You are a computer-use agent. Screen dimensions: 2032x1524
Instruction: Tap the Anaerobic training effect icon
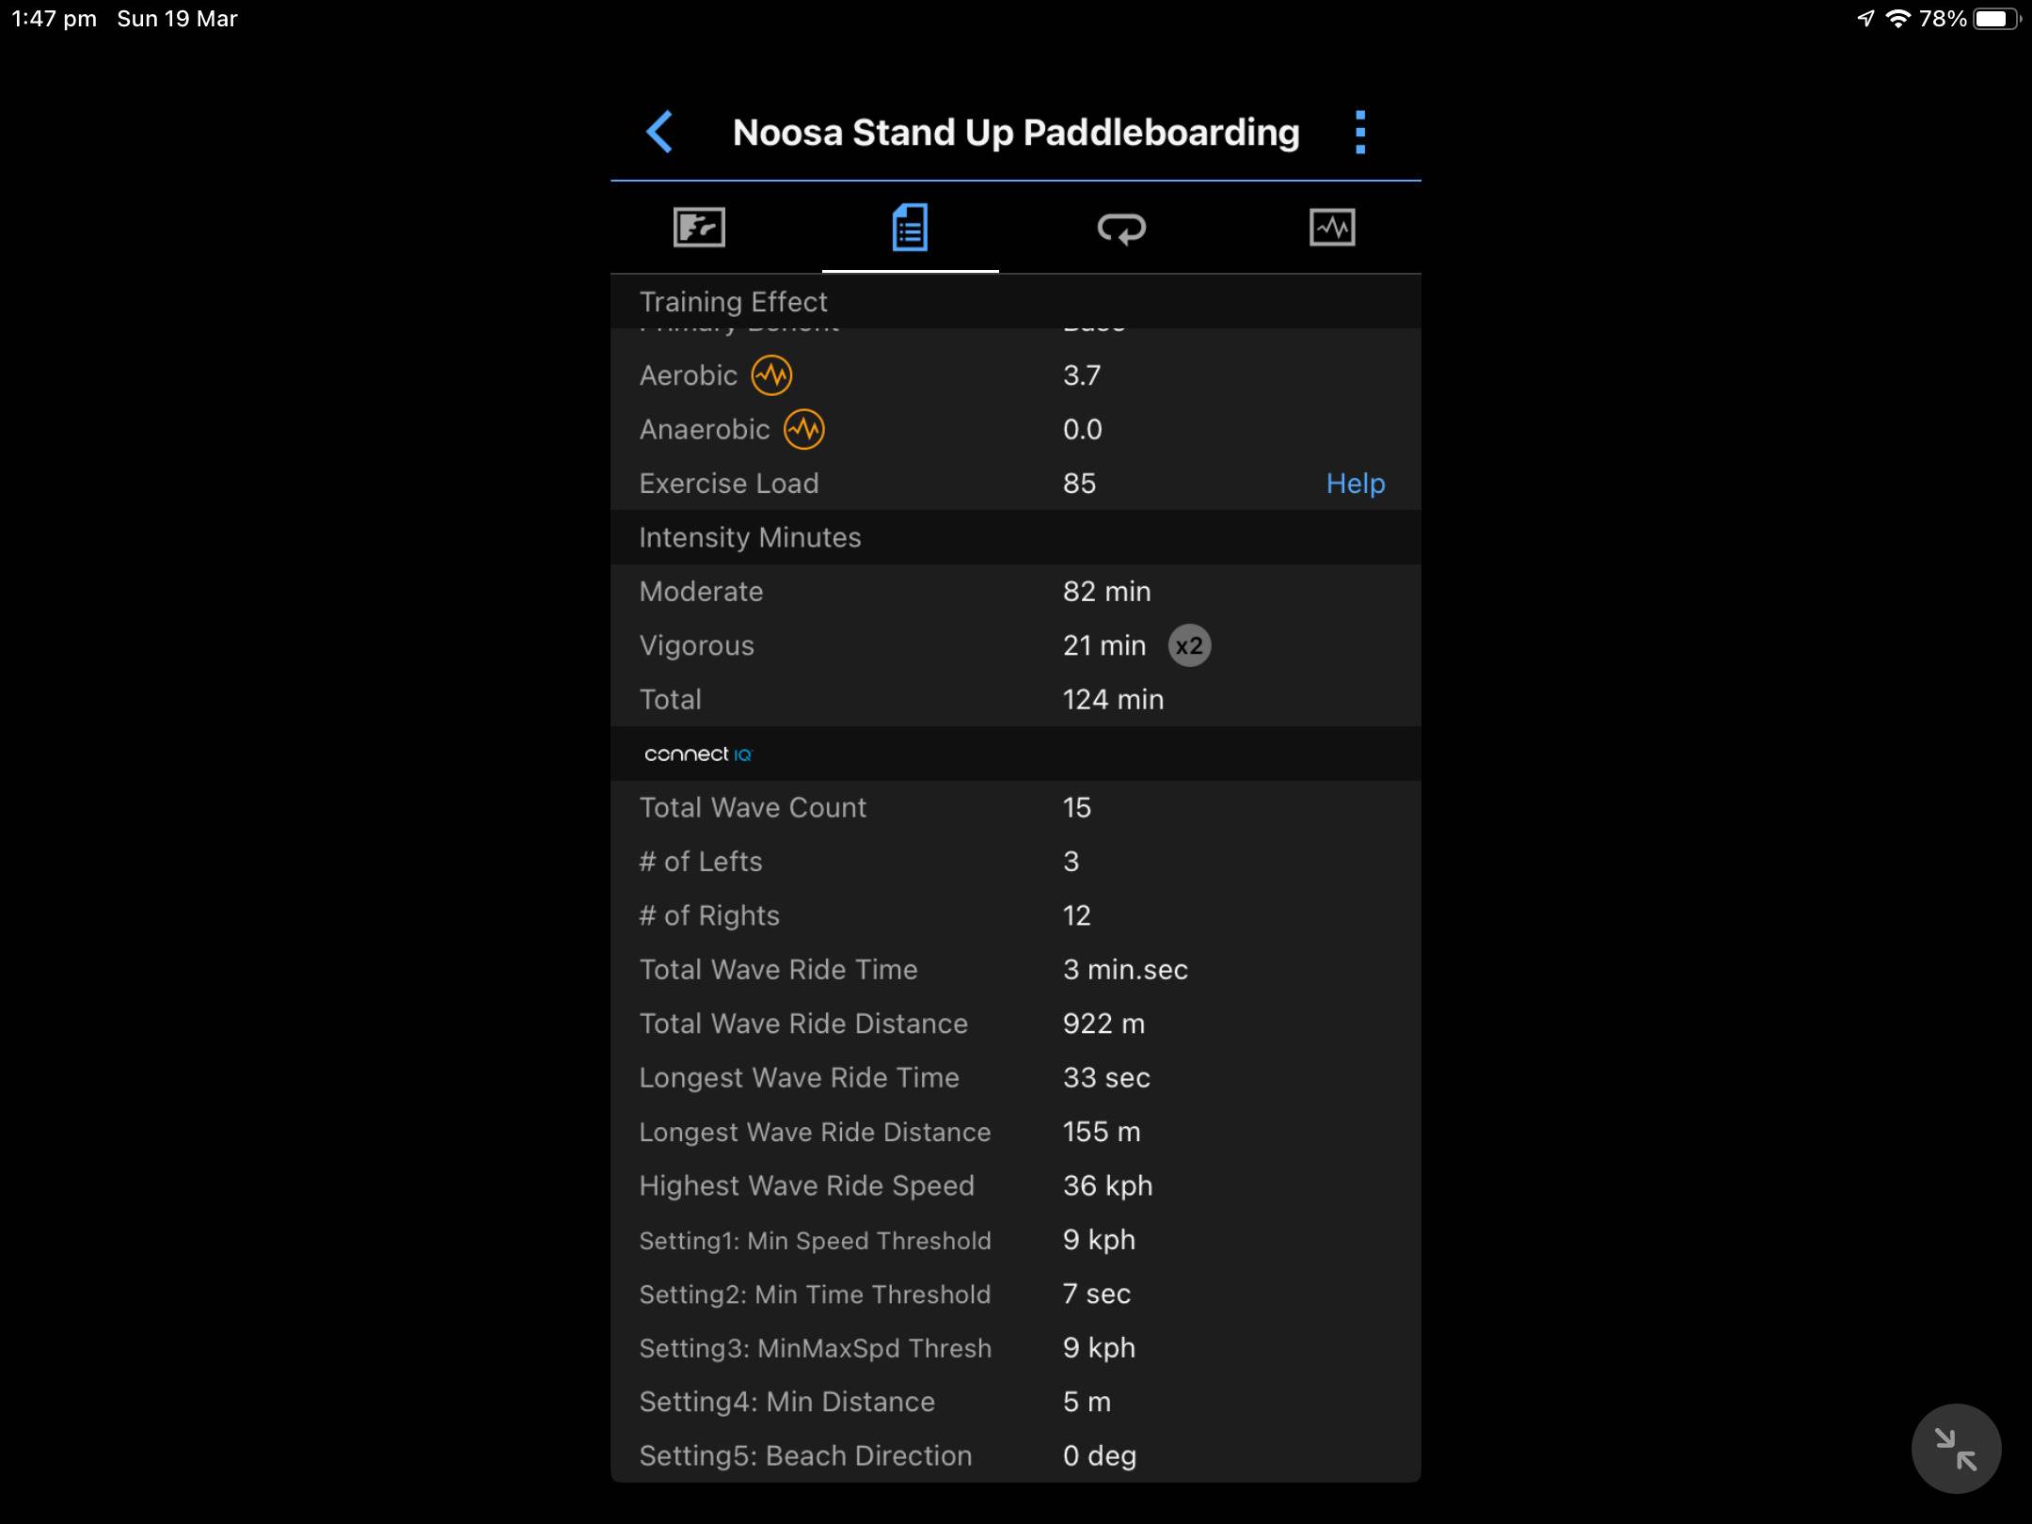click(x=804, y=430)
